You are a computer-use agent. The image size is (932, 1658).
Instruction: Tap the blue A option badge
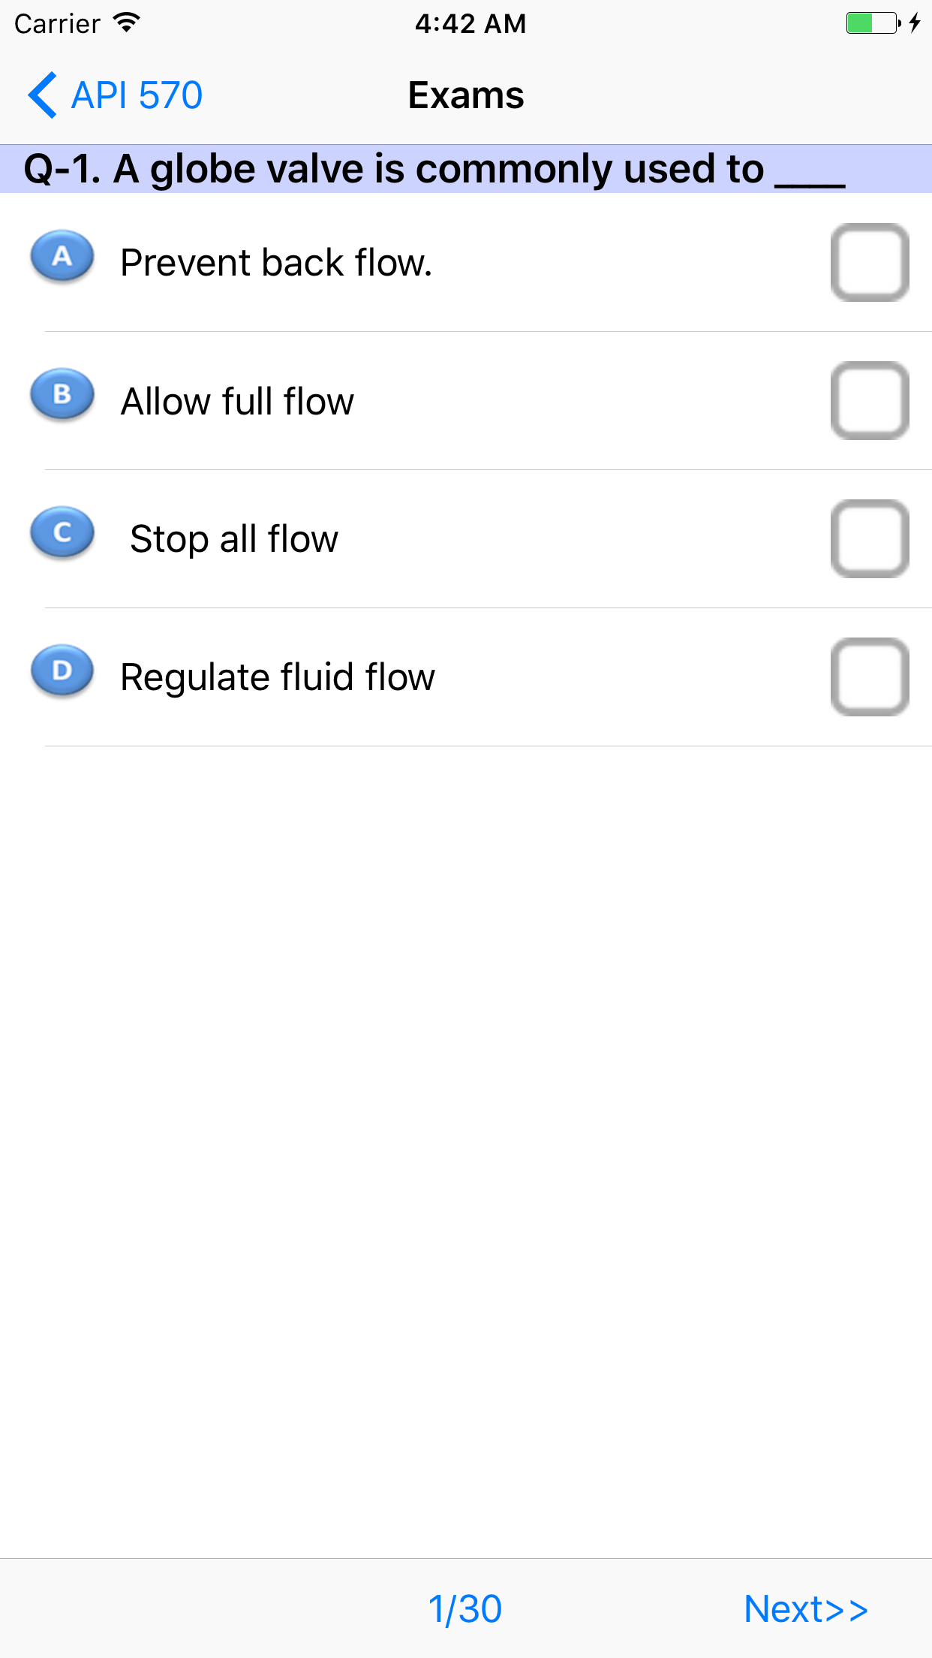tap(62, 257)
